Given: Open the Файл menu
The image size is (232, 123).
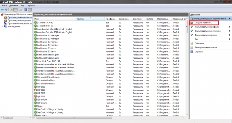Looking at the screenshot, I should 4,6.
